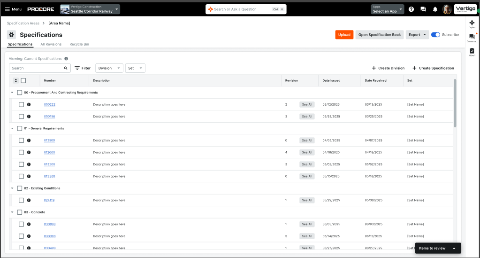Collapse the 03 - Concrete division
The width and height of the screenshot is (480, 258).
coord(12,212)
